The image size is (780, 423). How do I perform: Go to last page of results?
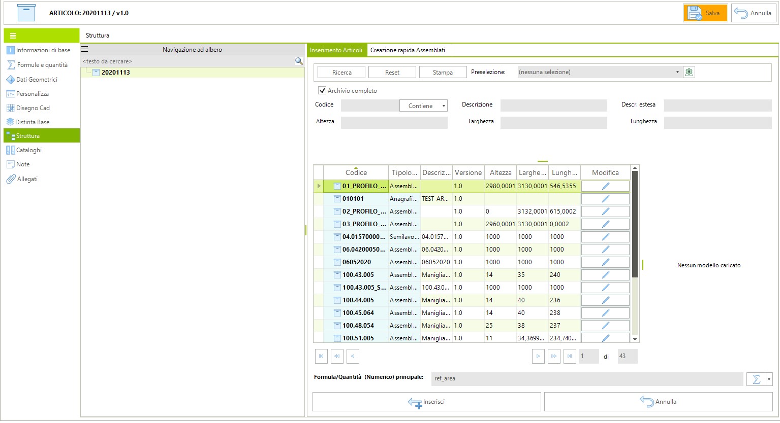(570, 356)
